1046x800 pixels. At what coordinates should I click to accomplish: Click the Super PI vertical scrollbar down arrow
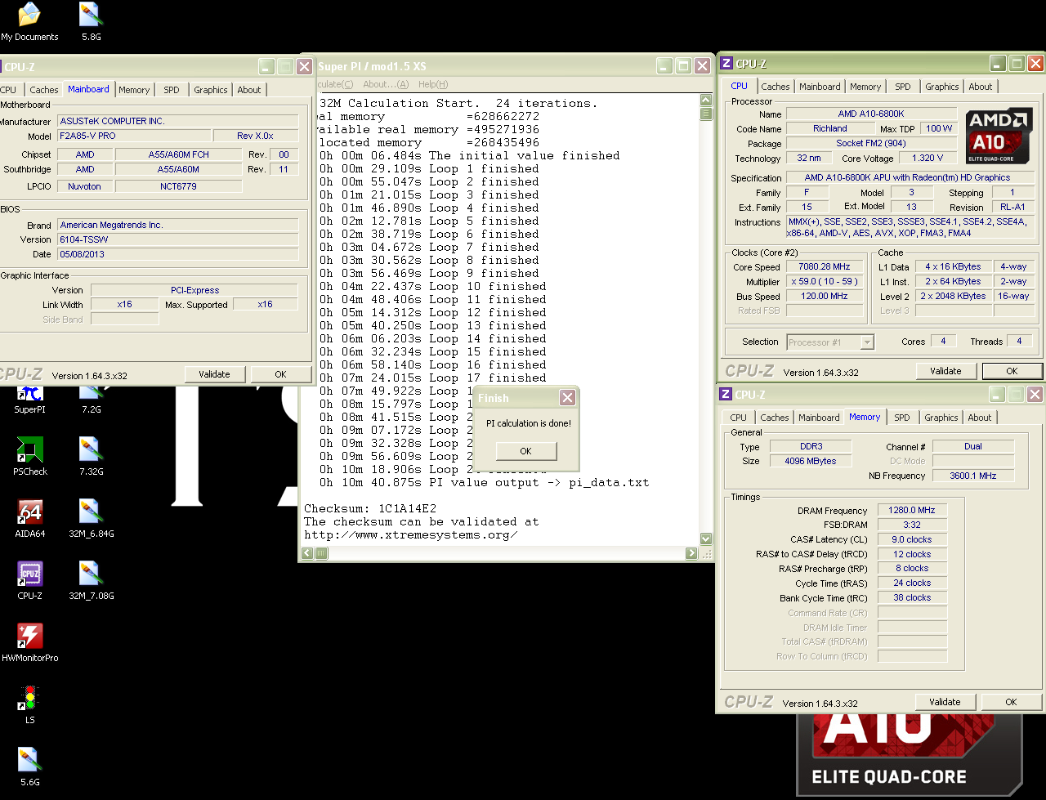pyautogui.click(x=706, y=539)
